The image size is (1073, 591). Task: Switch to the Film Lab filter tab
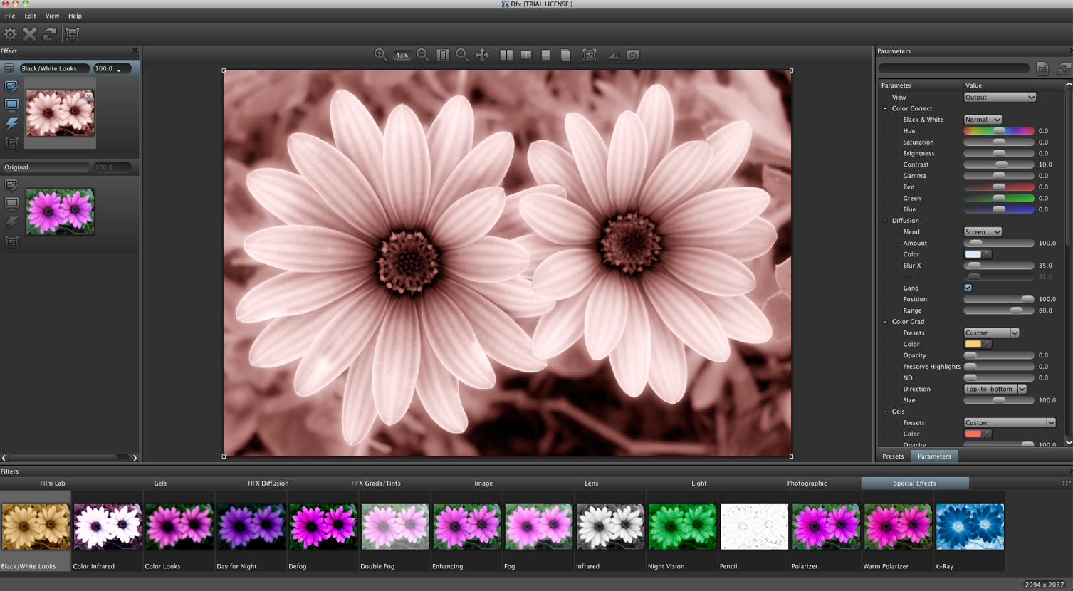(x=53, y=483)
